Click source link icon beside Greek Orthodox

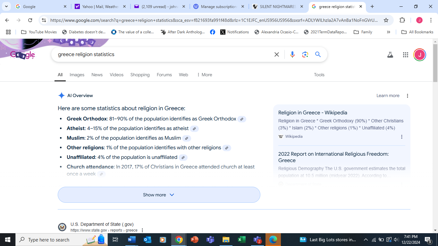[242, 119]
